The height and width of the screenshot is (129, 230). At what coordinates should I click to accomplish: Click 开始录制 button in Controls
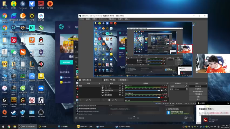coord(198,89)
